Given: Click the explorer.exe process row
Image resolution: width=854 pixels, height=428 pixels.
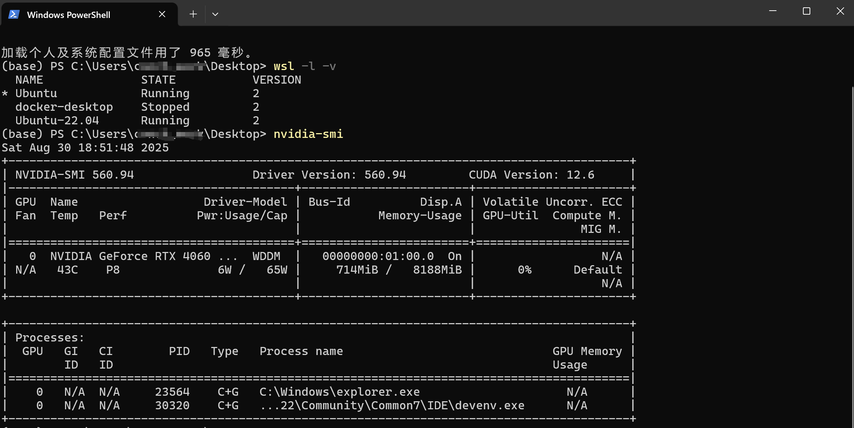Looking at the screenshot, I should point(339,391).
